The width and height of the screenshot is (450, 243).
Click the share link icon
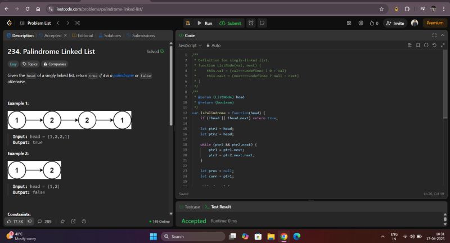pos(73,222)
